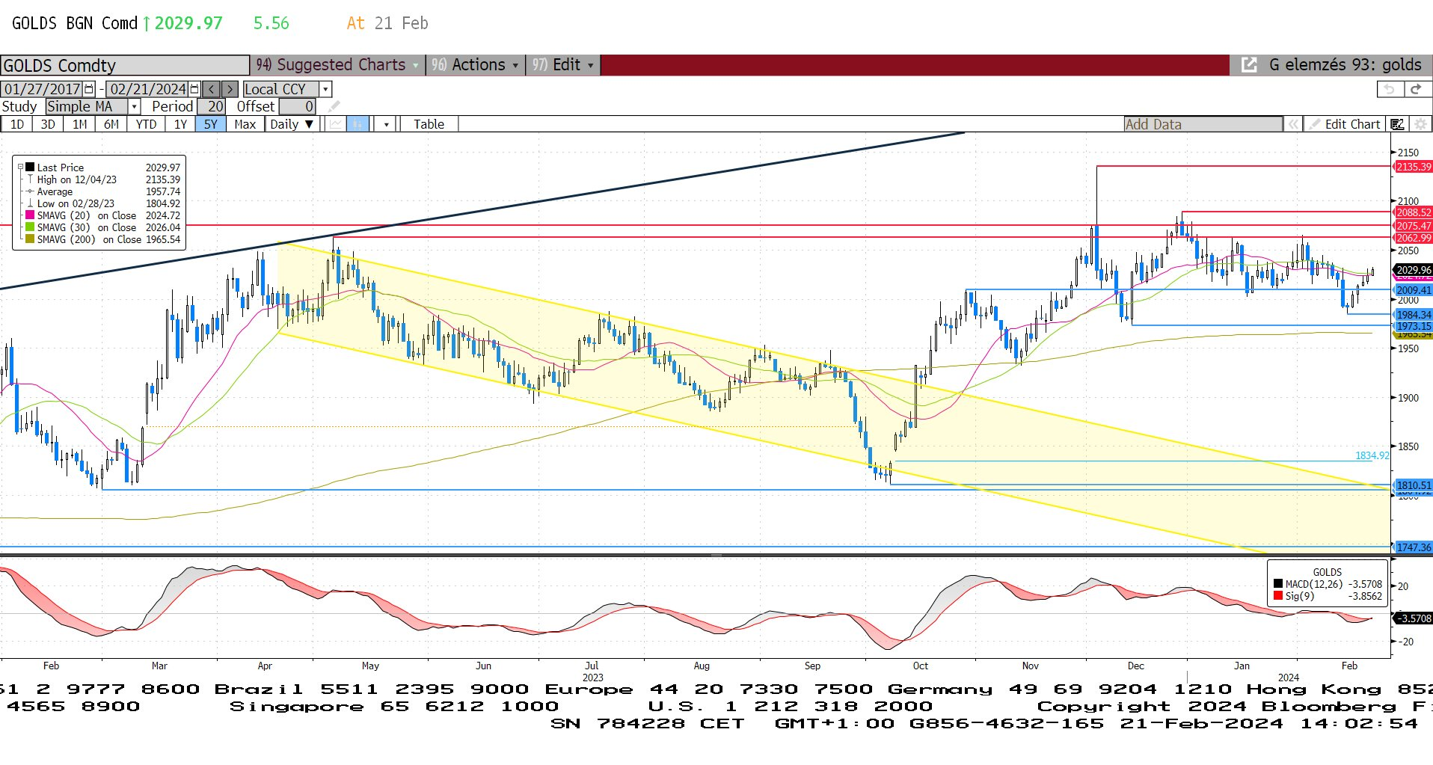Open the Edit dropdown menu
The width and height of the screenshot is (1433, 765).
pyautogui.click(x=563, y=65)
